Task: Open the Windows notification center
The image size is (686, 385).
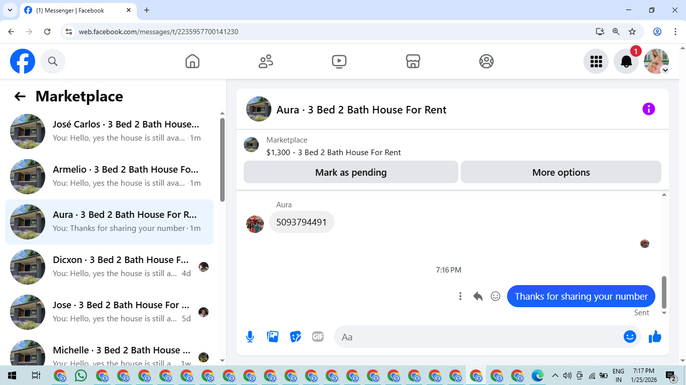Action: (671, 375)
